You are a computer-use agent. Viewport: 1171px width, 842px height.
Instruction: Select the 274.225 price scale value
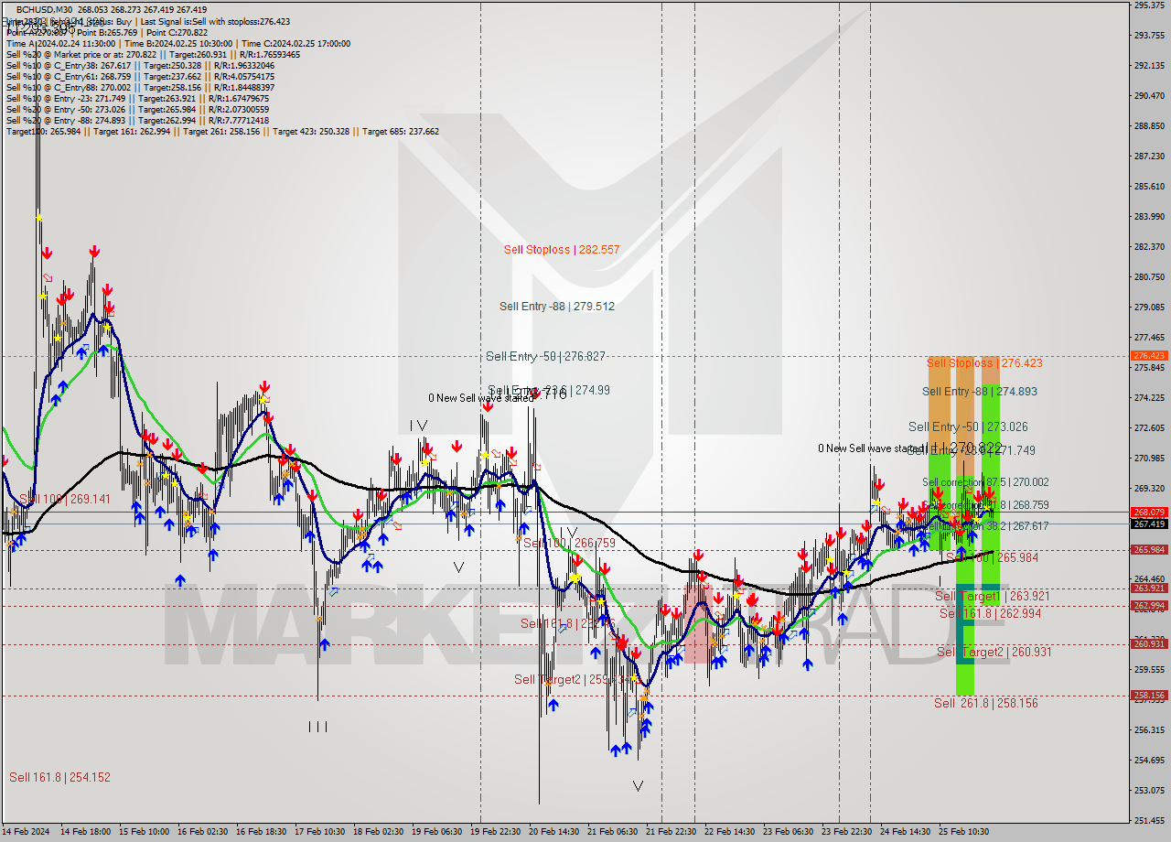pyautogui.click(x=1149, y=398)
